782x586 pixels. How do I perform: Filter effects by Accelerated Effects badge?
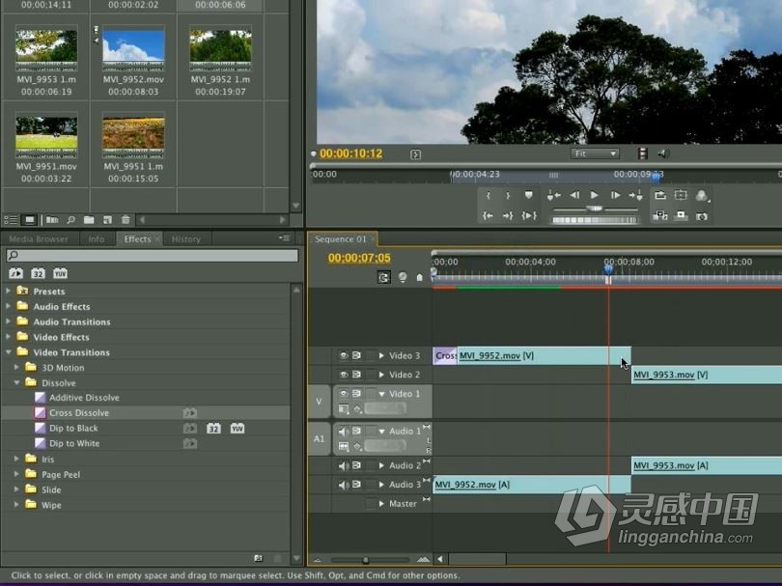point(16,273)
